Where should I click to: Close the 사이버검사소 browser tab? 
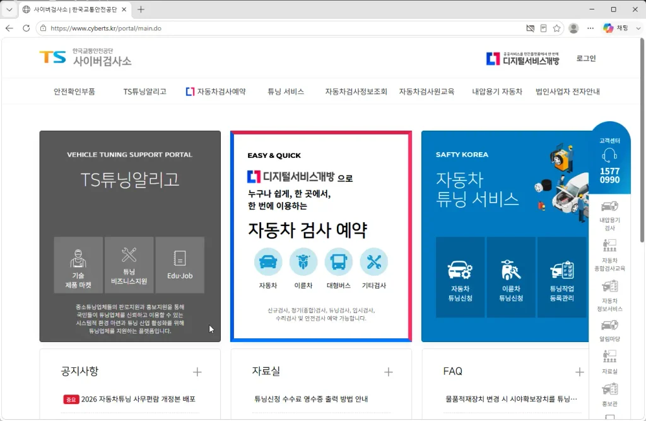[x=124, y=9]
